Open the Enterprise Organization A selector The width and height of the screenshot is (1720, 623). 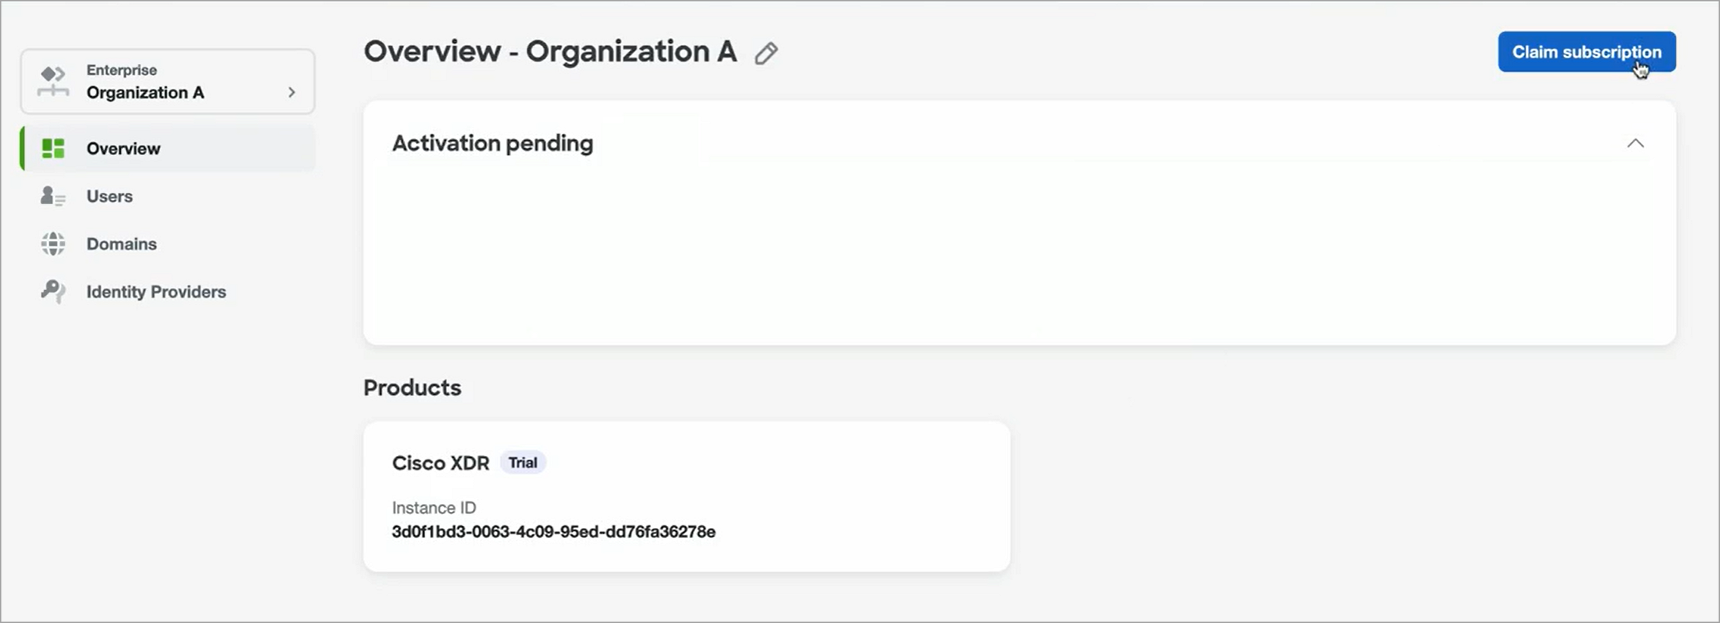click(x=167, y=81)
